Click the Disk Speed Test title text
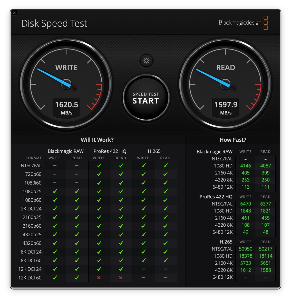The width and height of the screenshot is (291, 300). [54, 24]
